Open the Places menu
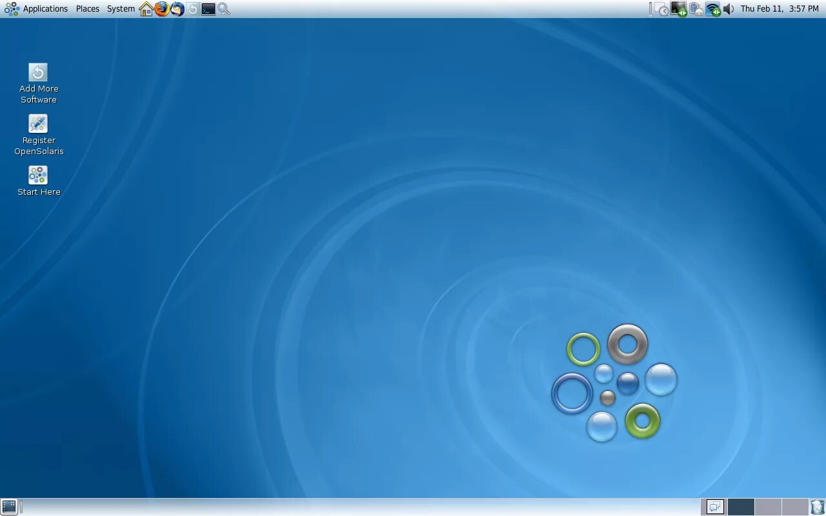This screenshot has width=826, height=516. (x=88, y=9)
